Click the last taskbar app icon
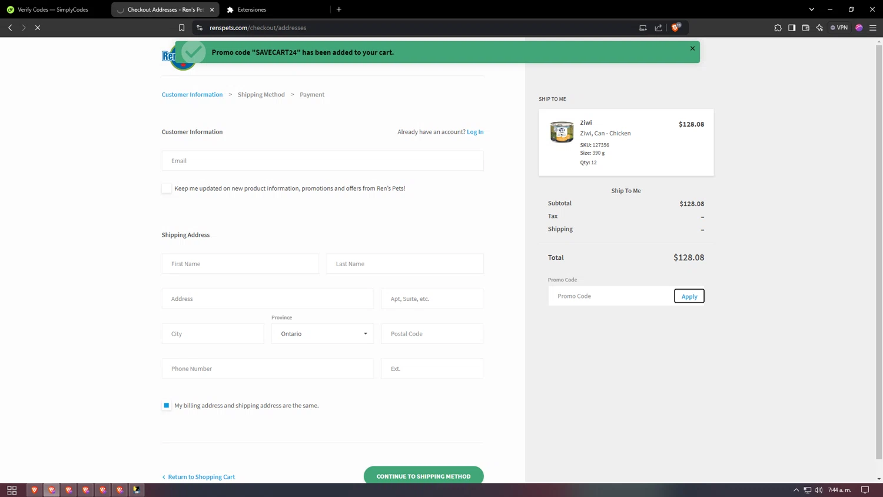883x497 pixels. [x=137, y=490]
